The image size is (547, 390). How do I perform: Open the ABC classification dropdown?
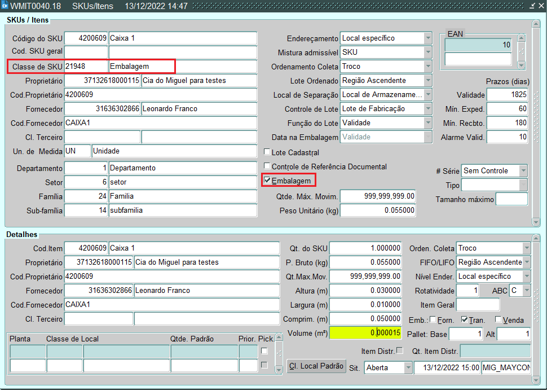pyautogui.click(x=527, y=291)
